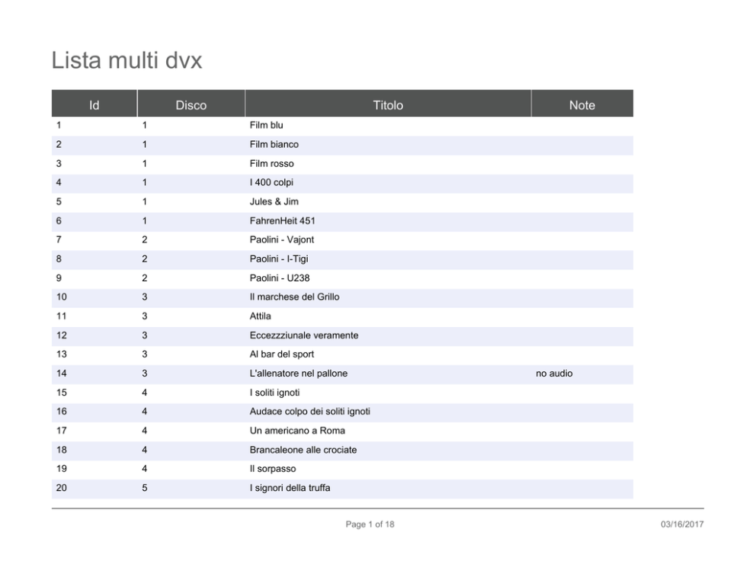Image resolution: width=756 pixels, height=584 pixels.
Task: Click the 'no audio' note cell
Action: 554,374
